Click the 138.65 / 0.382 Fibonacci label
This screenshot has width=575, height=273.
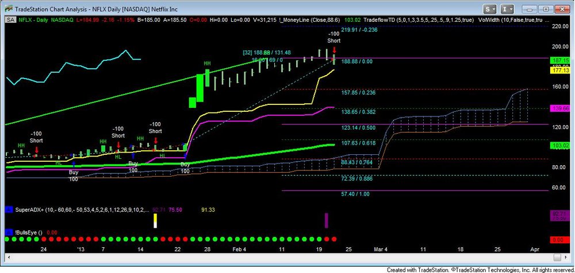point(358,112)
